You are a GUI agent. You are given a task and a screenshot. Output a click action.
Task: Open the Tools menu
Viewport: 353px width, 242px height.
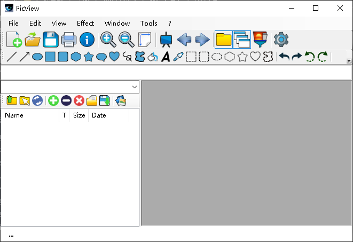pyautogui.click(x=149, y=23)
